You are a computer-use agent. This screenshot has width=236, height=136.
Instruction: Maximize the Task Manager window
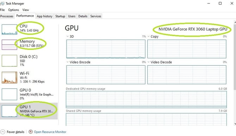pyautogui.click(x=220, y=4)
